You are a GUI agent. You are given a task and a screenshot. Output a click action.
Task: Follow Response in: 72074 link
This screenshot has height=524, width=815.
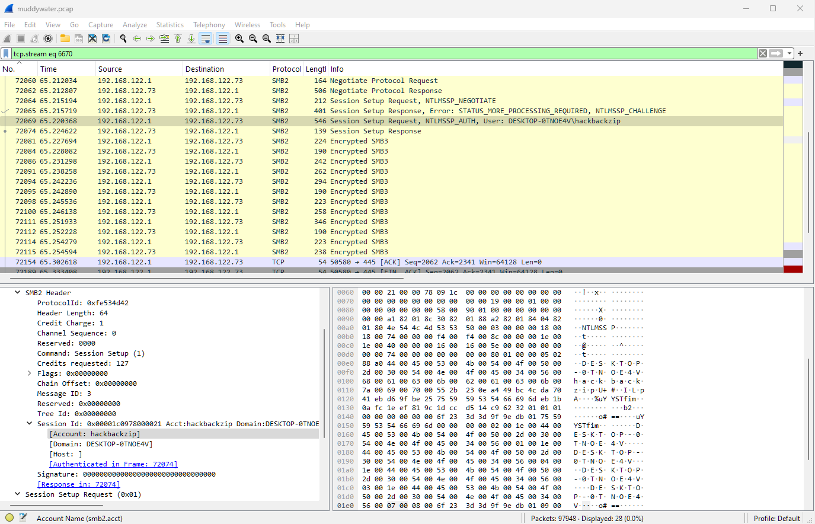coord(78,484)
